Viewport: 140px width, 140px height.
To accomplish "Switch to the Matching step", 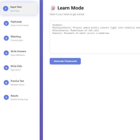I will (19, 38).
